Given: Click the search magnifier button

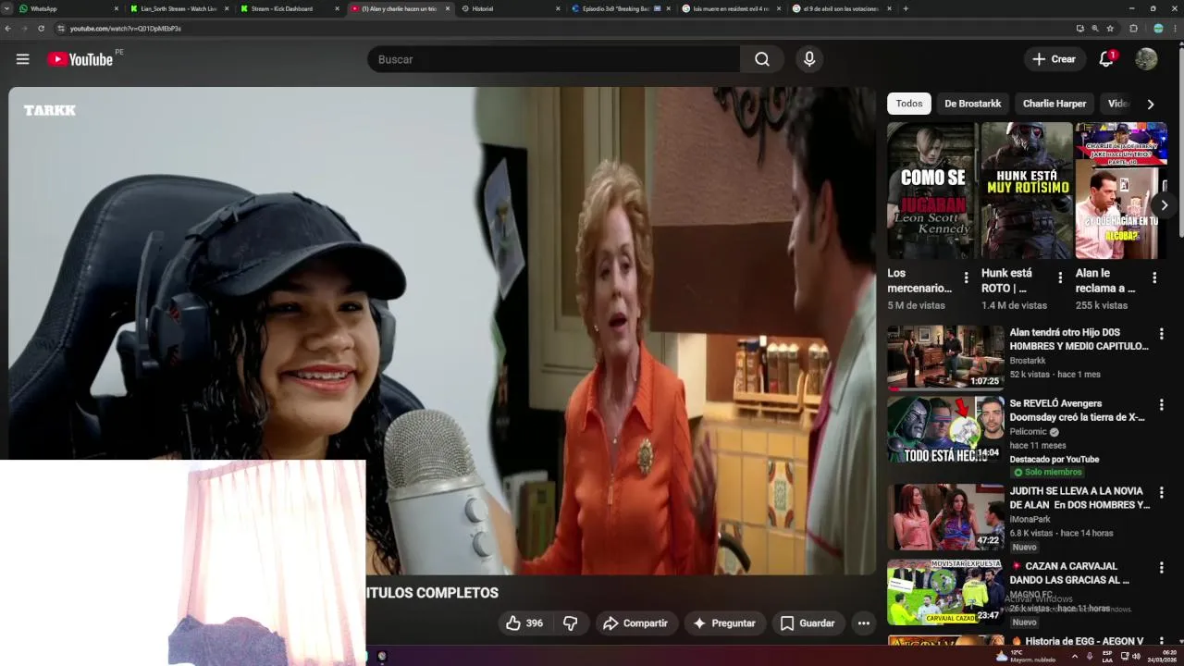Looking at the screenshot, I should pyautogui.click(x=762, y=59).
